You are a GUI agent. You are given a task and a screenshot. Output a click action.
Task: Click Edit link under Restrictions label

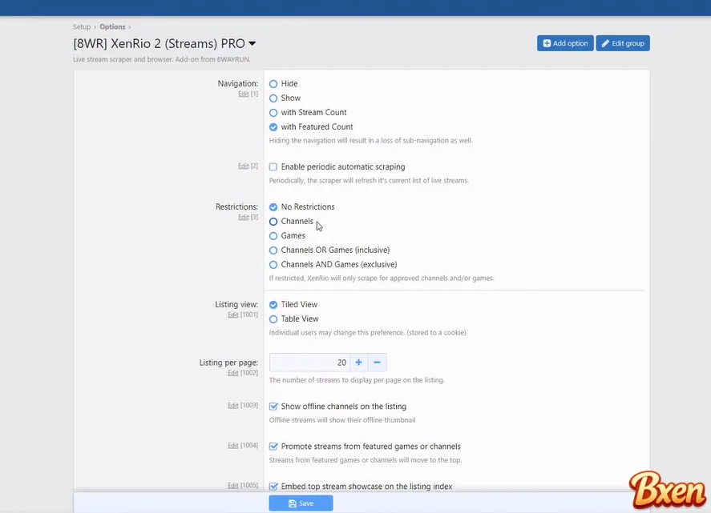[x=244, y=217]
